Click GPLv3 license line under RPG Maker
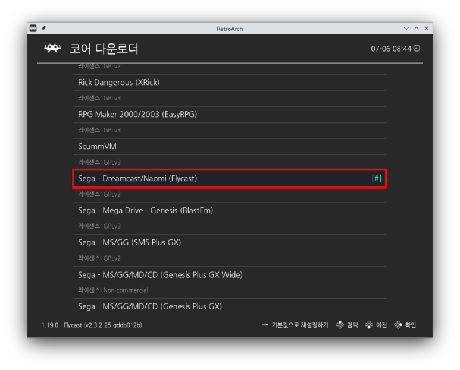 [99, 130]
